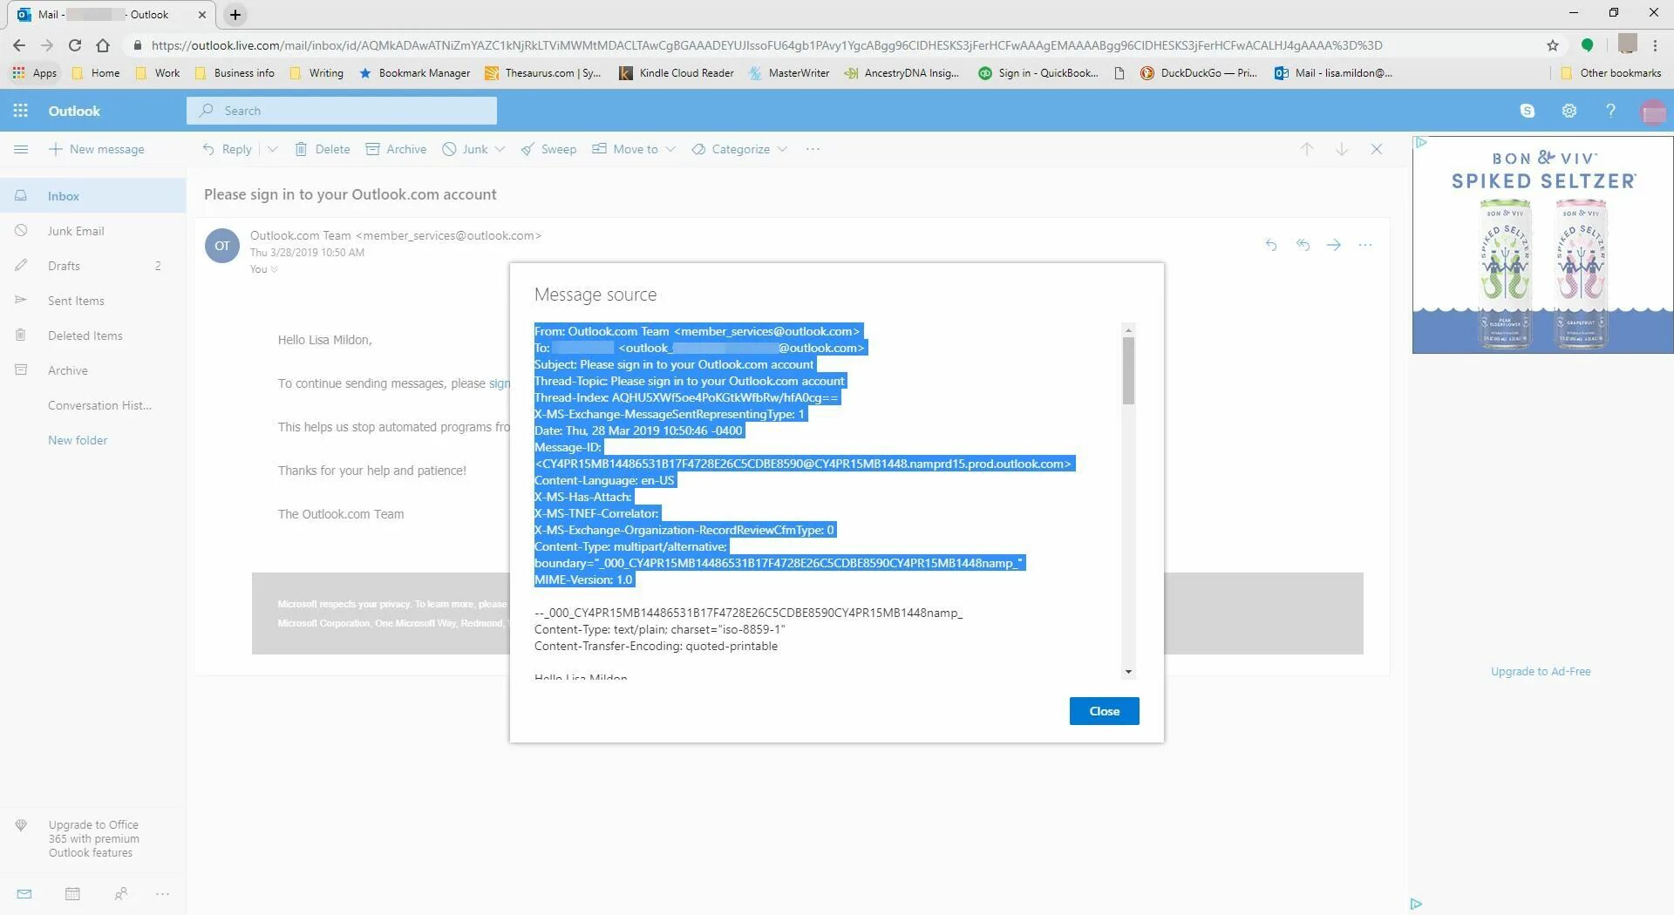
Task: Click the reply all arrow in message header
Action: tap(1303, 245)
